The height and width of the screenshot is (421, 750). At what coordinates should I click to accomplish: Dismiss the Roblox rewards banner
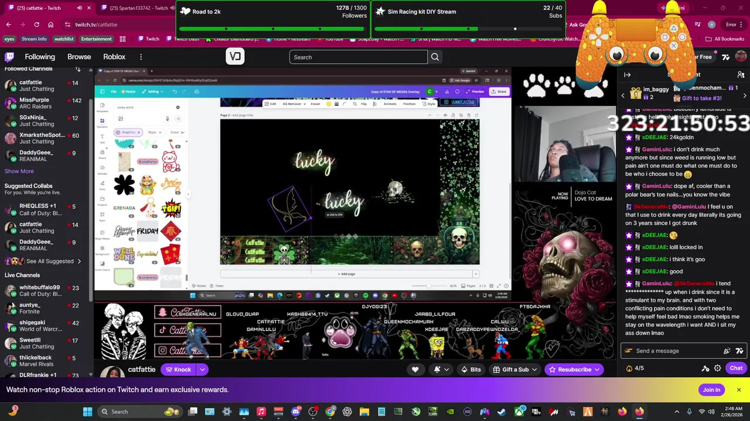[739, 390]
